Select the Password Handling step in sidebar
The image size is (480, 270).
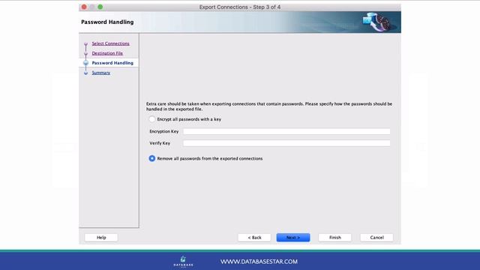click(112, 63)
